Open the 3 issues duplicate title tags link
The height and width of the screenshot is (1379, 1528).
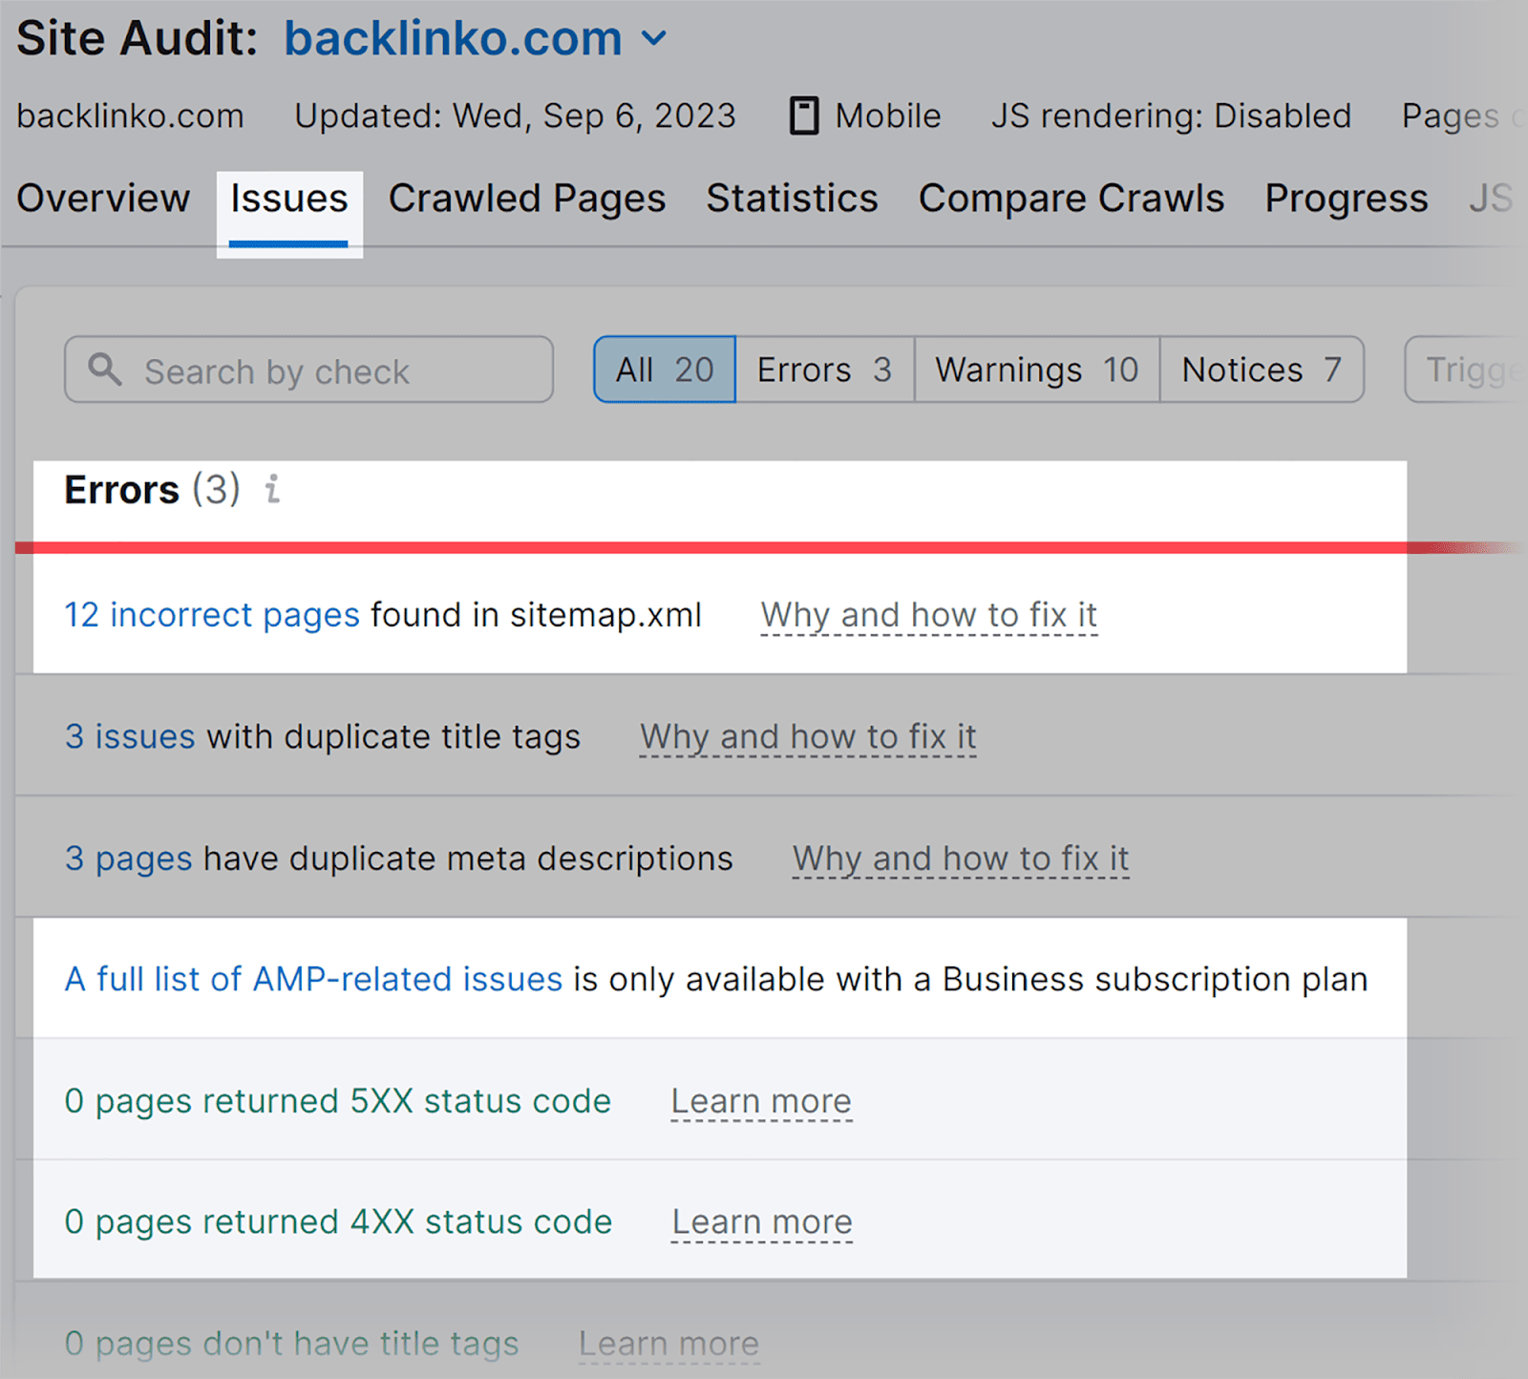click(x=130, y=736)
